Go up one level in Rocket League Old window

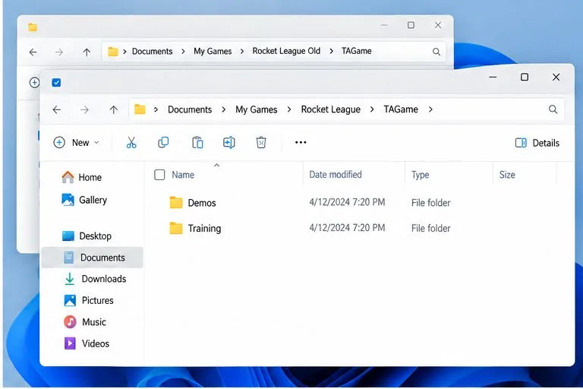click(87, 52)
